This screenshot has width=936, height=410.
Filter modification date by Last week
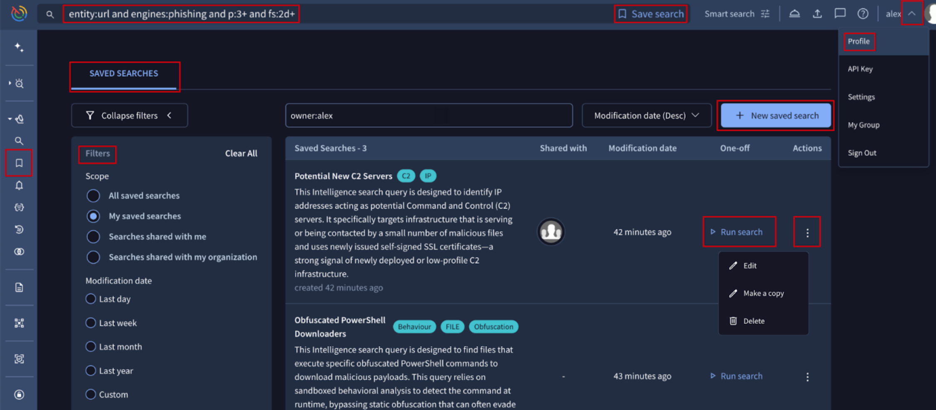click(x=90, y=323)
